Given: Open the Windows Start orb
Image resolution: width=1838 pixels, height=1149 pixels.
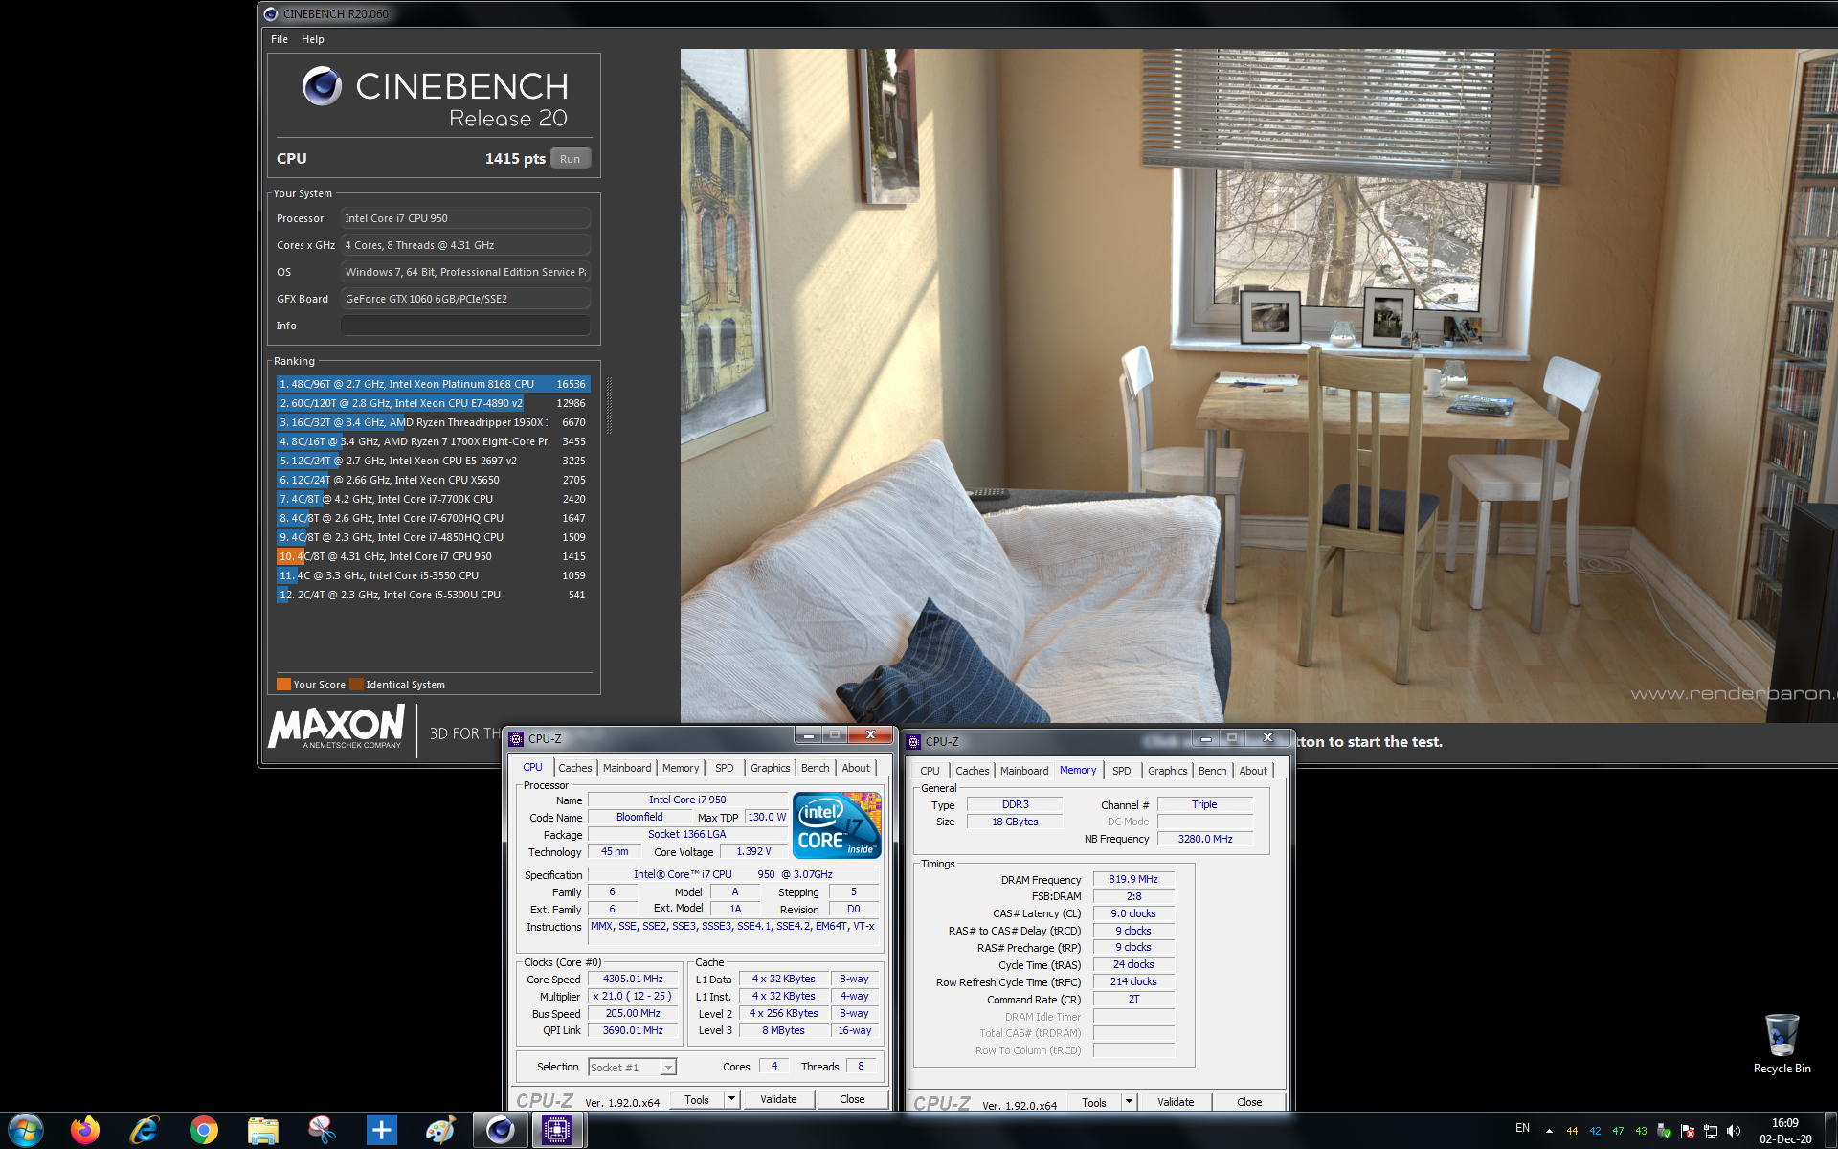Looking at the screenshot, I should (x=26, y=1130).
